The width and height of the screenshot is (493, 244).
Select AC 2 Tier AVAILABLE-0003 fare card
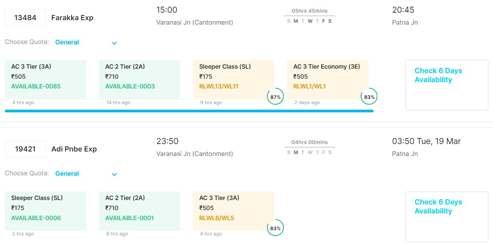(x=140, y=79)
